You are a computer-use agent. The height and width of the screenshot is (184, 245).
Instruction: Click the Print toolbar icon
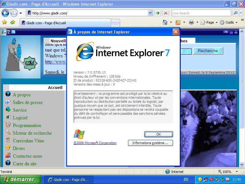point(191,22)
